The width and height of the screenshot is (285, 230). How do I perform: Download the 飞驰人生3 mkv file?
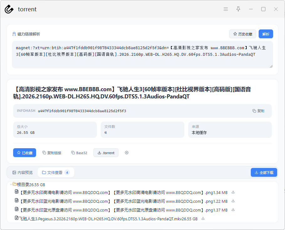pyautogui.click(x=203, y=218)
